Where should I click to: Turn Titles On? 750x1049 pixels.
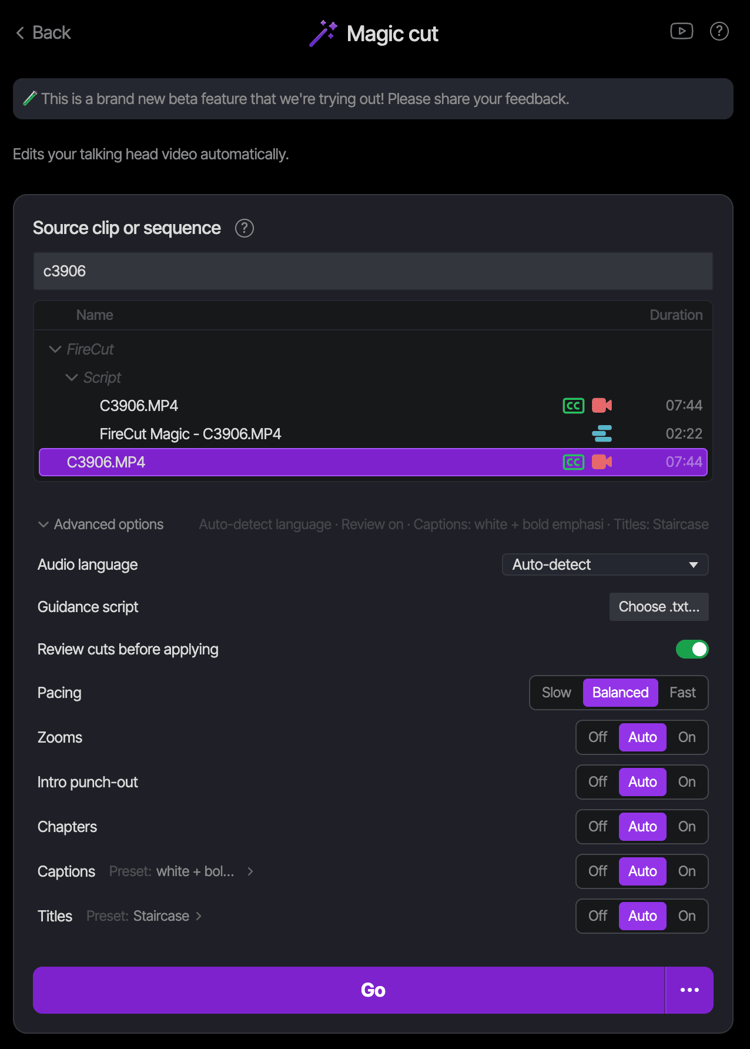(x=687, y=916)
